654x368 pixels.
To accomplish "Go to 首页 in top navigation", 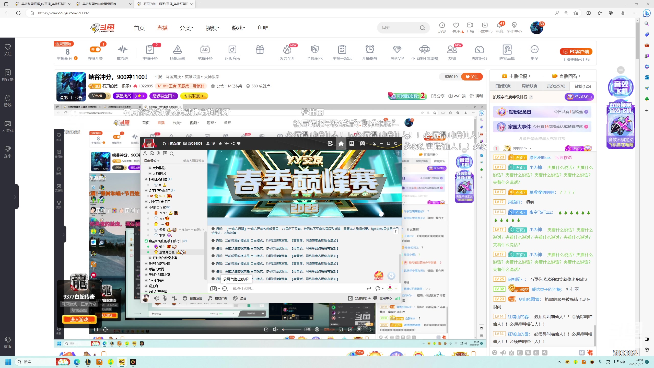I will [x=139, y=28].
